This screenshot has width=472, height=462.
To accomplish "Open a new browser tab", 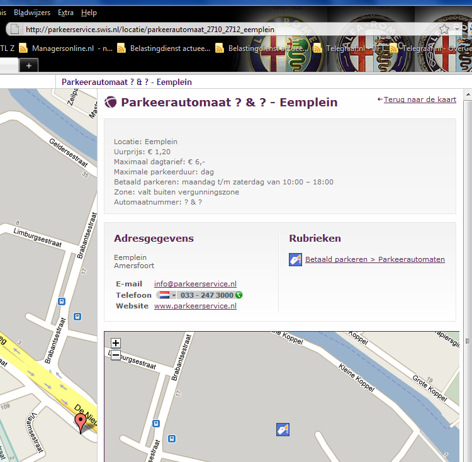I will [29, 65].
